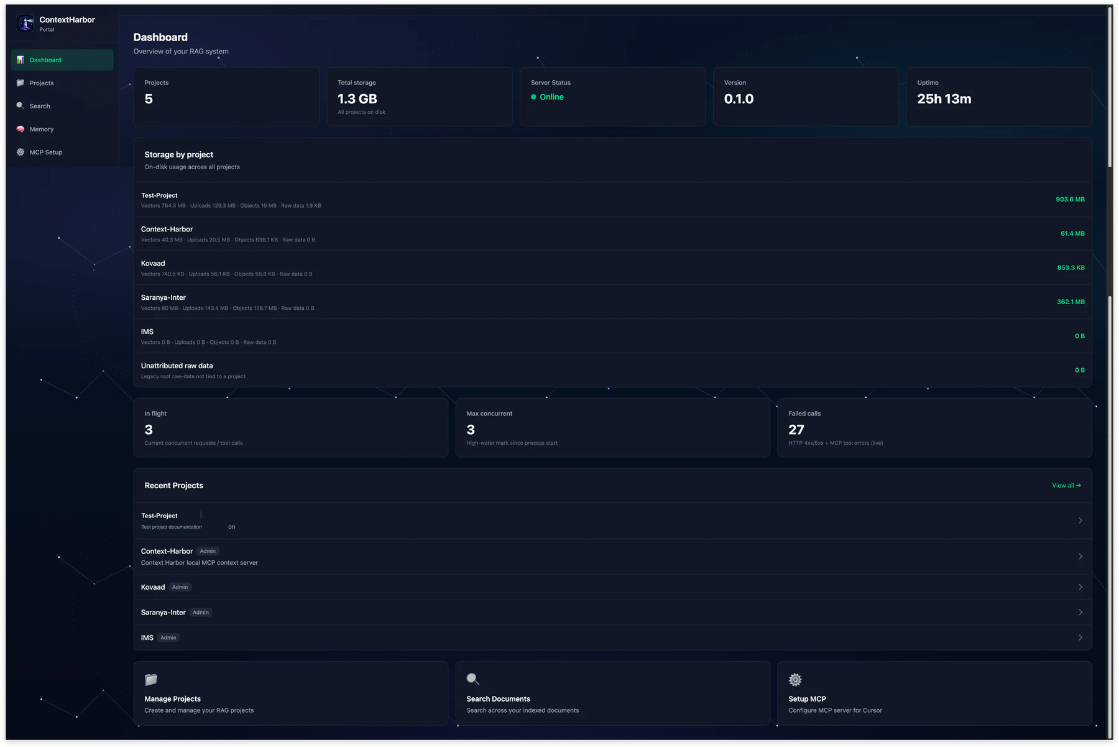This screenshot has width=1119, height=747.
Task: Click the gear icon on Setup MCP card
Action: 795,679
